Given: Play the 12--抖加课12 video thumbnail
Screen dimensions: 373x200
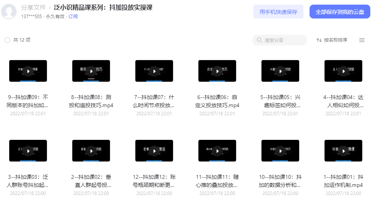Looking at the screenshot, I should 154,151.
